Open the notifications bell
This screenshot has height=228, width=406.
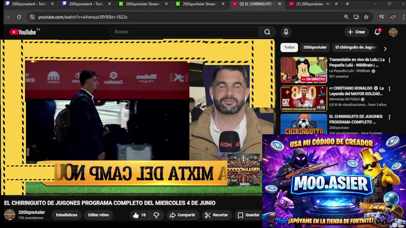(x=377, y=32)
